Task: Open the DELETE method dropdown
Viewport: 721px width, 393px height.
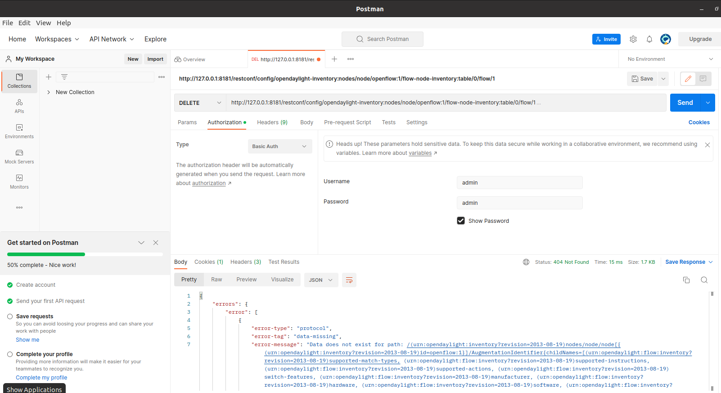Action: pyautogui.click(x=200, y=103)
